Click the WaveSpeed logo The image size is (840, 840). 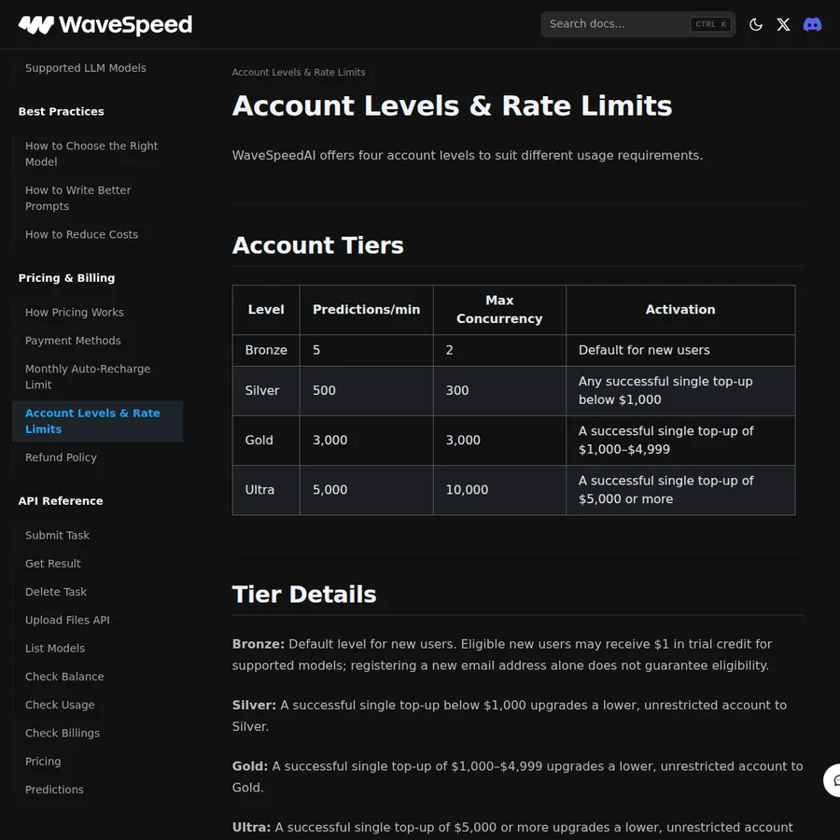pos(105,24)
